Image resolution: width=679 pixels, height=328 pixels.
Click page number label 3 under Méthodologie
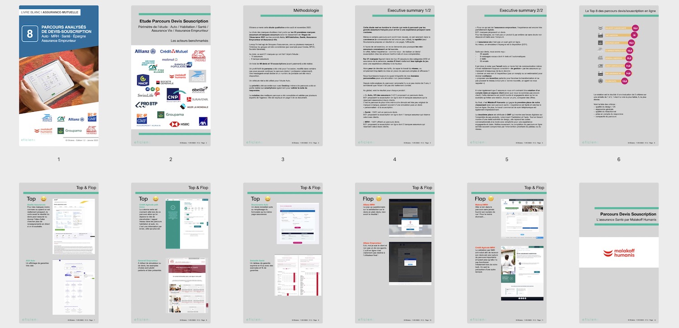tap(283, 159)
